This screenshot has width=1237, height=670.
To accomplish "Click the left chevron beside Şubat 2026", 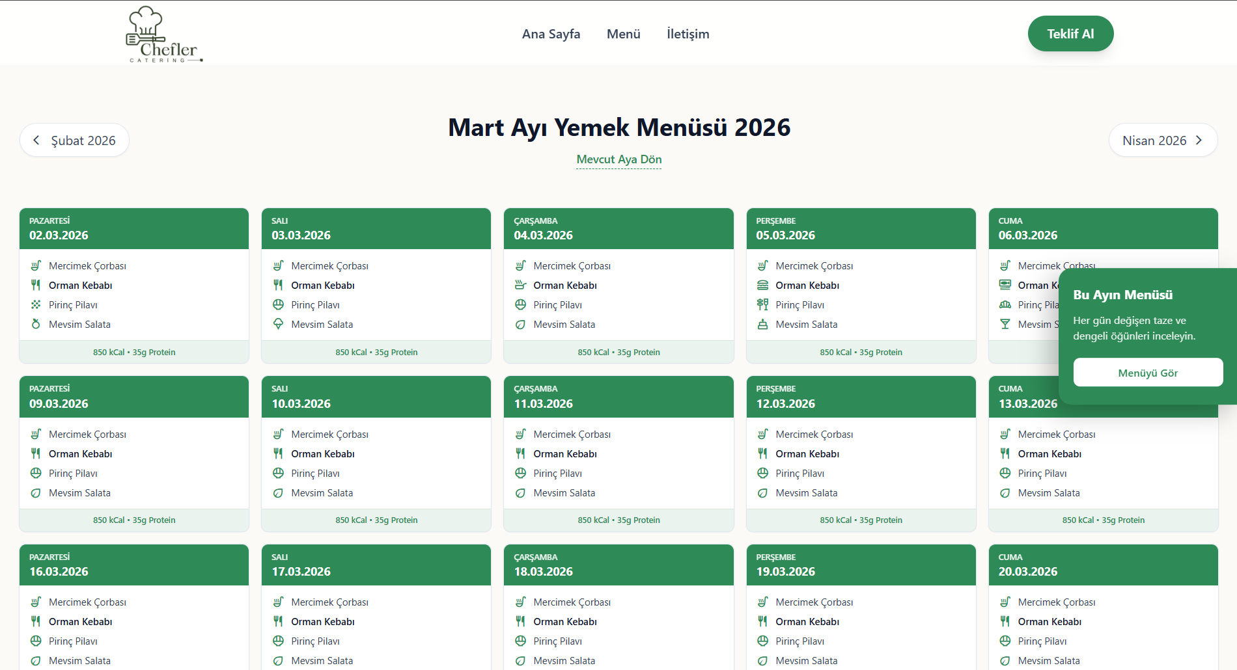I will [x=36, y=140].
